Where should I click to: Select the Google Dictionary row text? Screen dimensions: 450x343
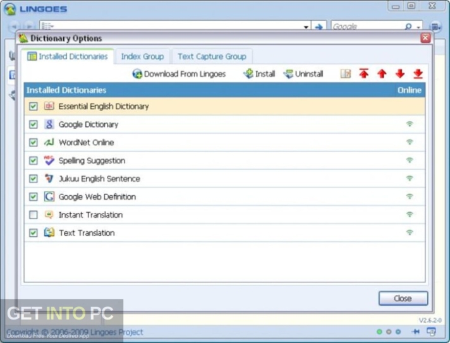(x=88, y=124)
